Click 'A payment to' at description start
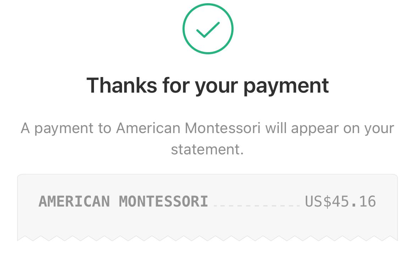Screen dimensions: 415x258 click(x=66, y=128)
